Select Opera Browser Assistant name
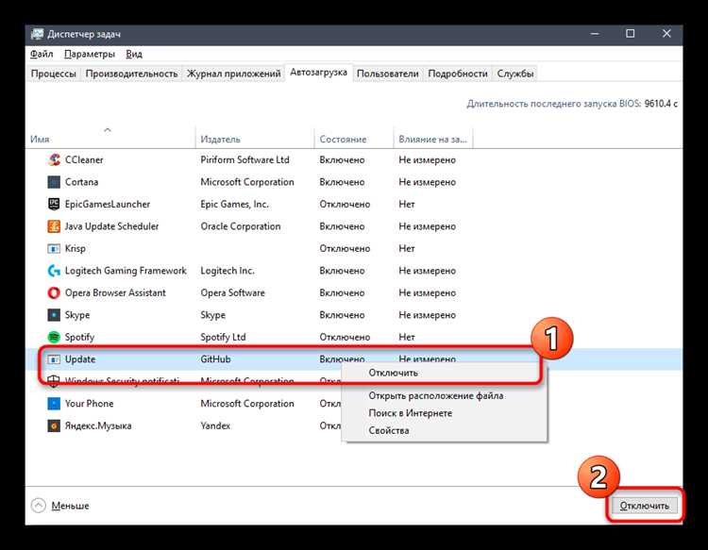 [x=115, y=292]
